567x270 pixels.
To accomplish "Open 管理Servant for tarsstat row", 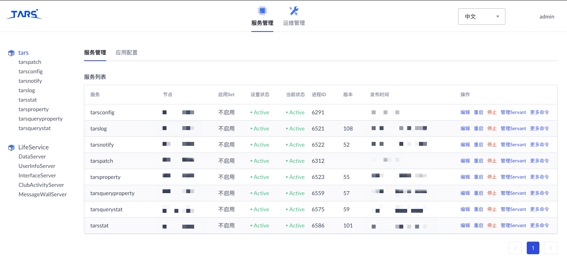I will point(513,225).
